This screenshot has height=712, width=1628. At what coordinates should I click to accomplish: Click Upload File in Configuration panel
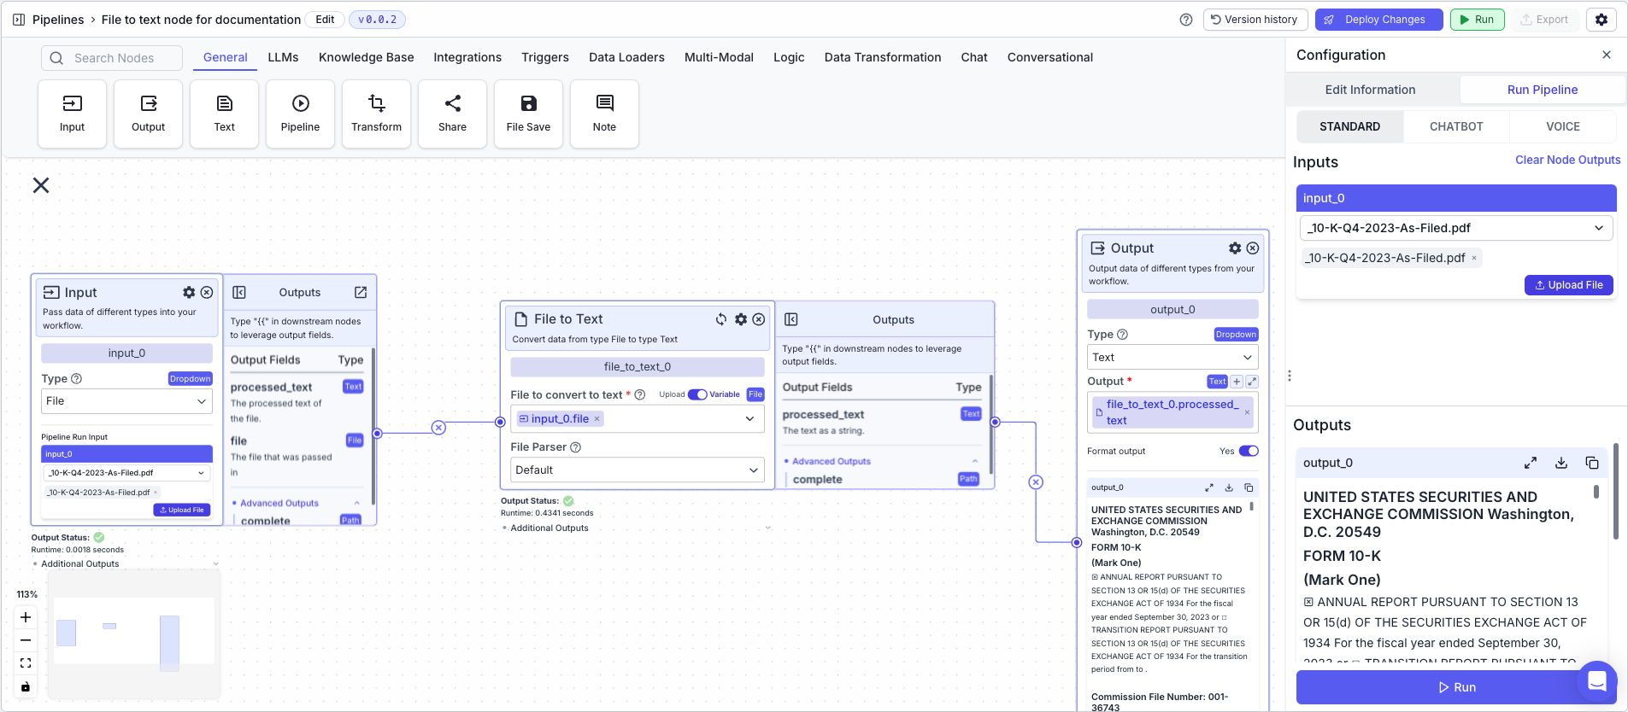1568,285
